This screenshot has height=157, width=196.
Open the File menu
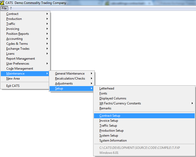(x=4, y=8)
